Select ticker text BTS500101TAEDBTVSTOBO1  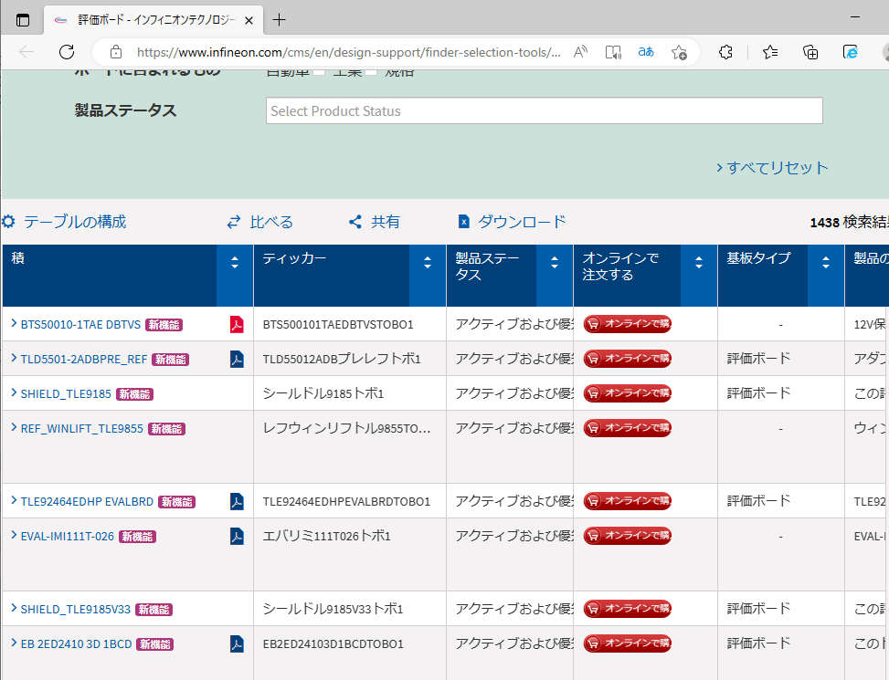click(x=338, y=324)
